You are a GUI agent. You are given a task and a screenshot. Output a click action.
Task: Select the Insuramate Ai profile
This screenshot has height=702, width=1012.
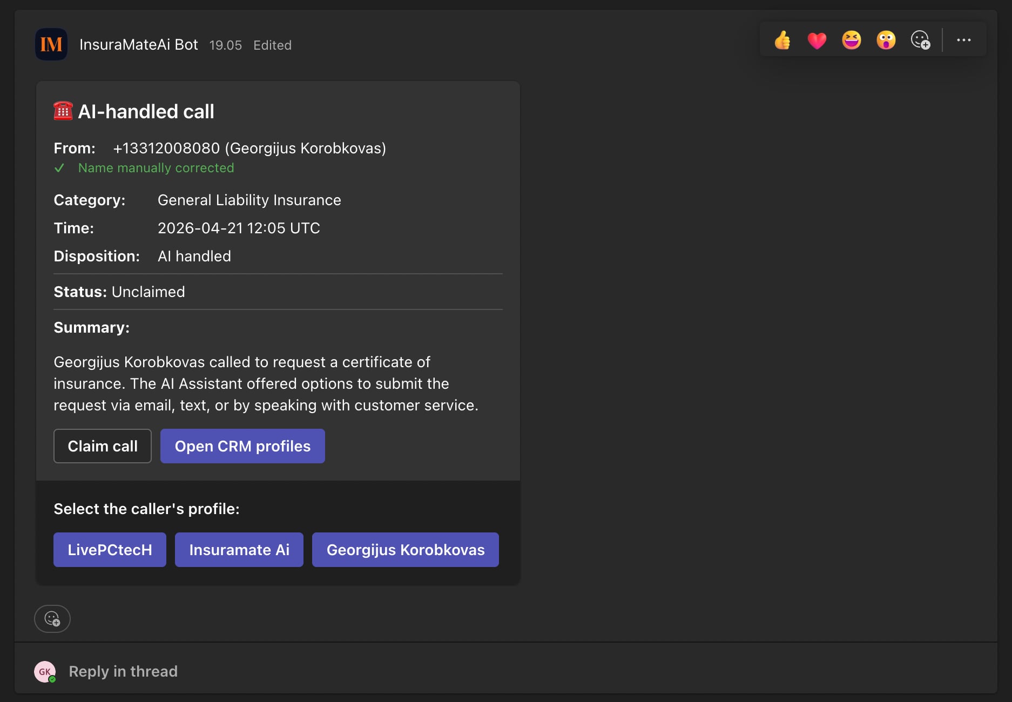coord(239,549)
